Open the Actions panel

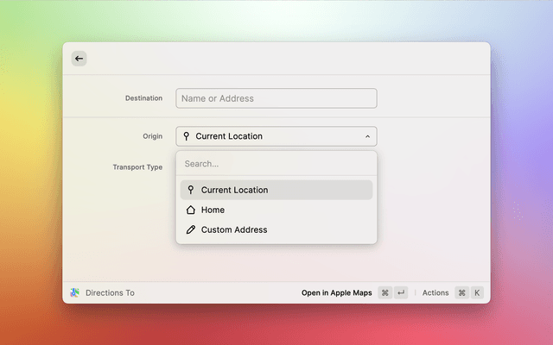coord(435,293)
